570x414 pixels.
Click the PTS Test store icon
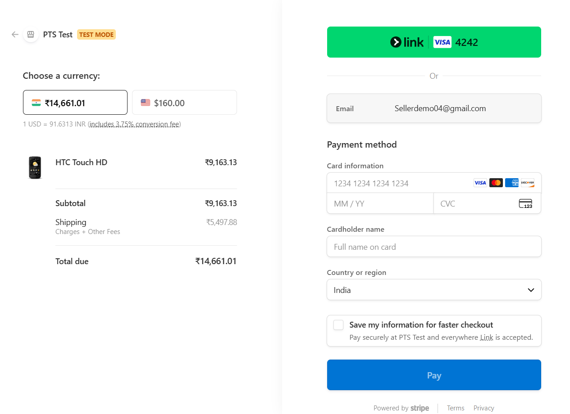[x=31, y=35]
